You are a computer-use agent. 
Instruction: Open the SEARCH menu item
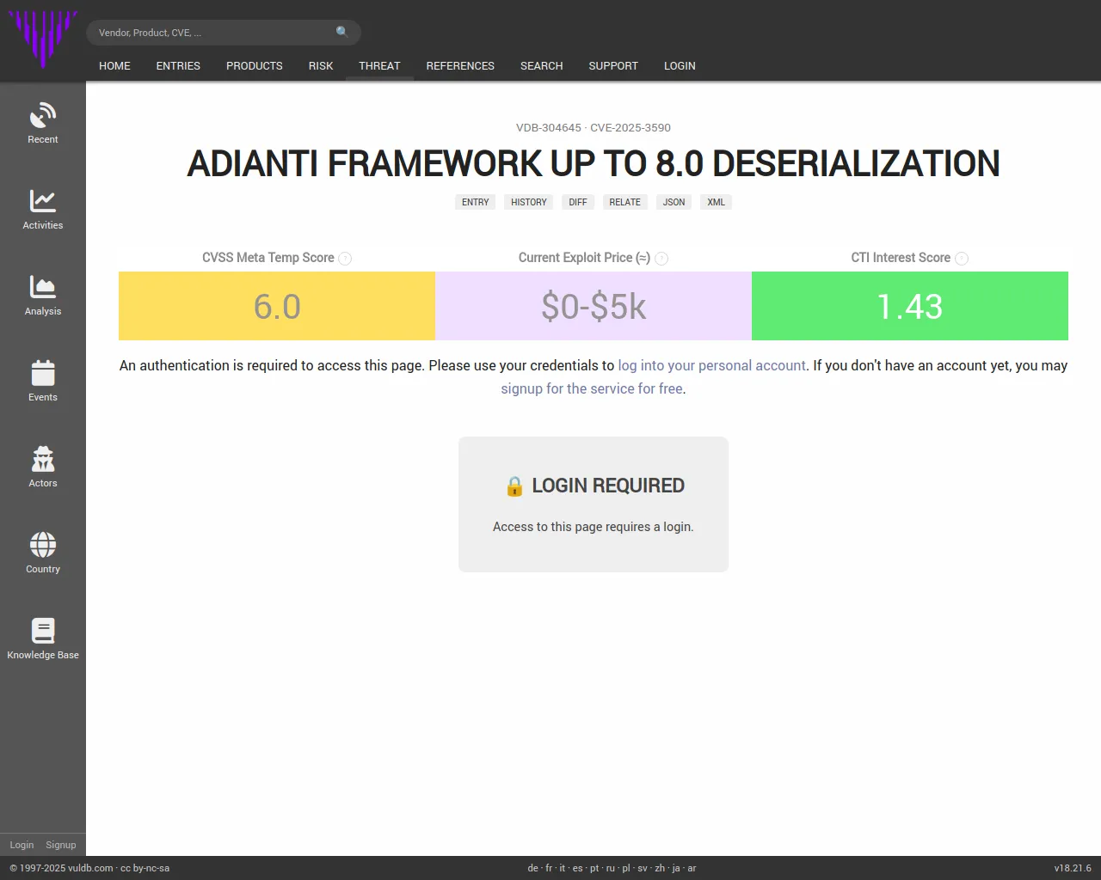(541, 66)
